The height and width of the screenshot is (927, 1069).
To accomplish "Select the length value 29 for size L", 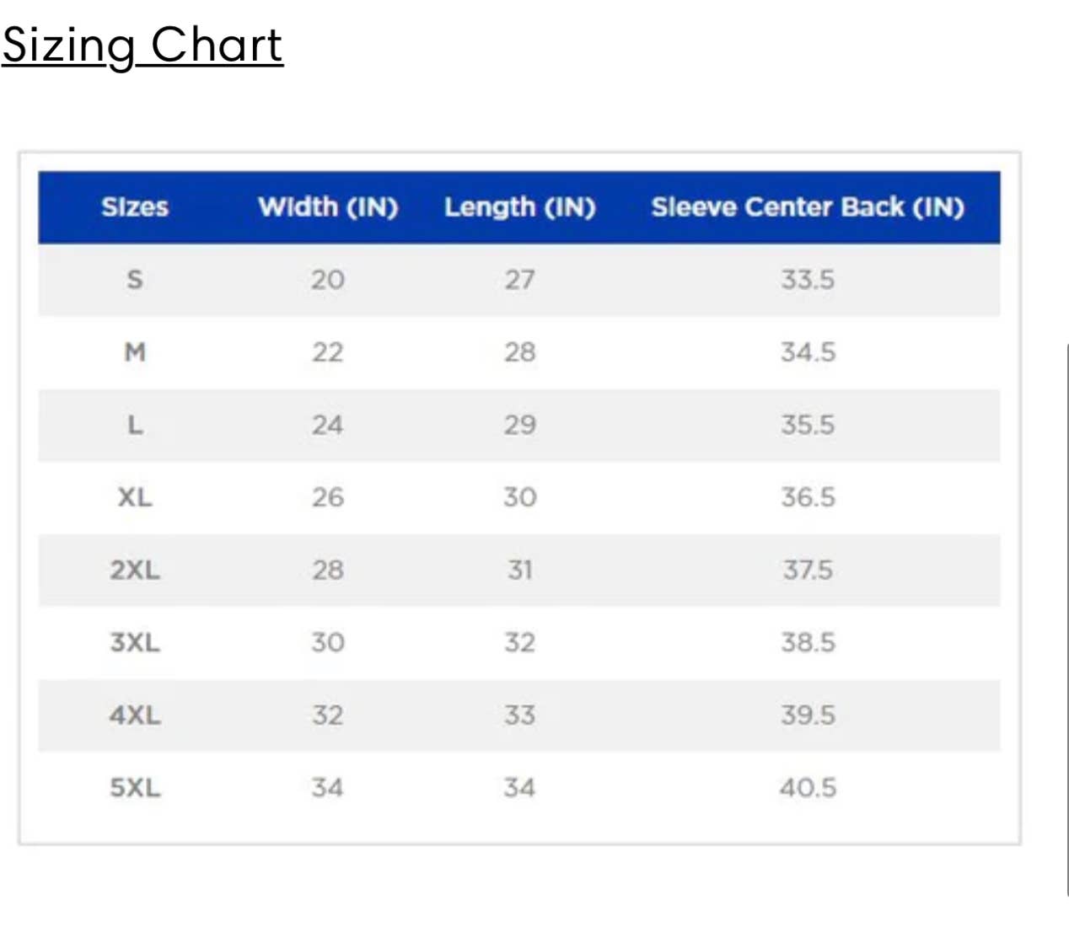I will click(x=519, y=425).
